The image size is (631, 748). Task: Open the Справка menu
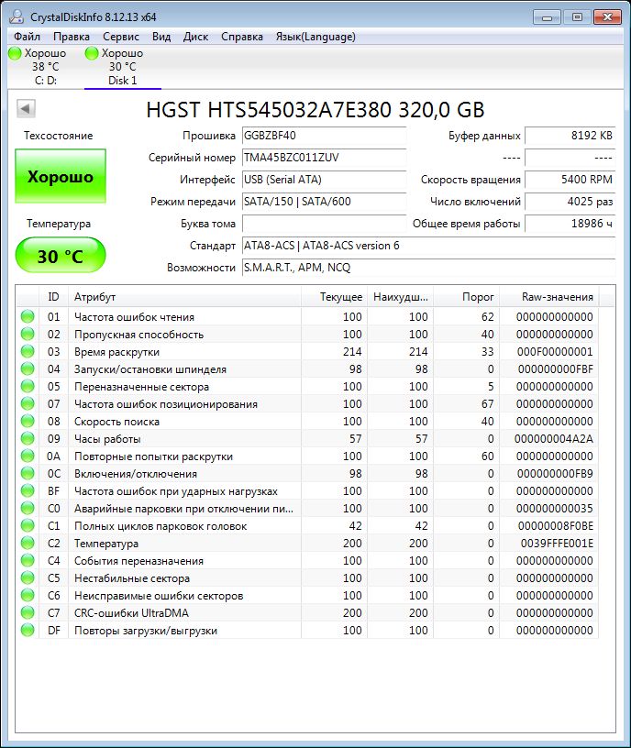241,37
